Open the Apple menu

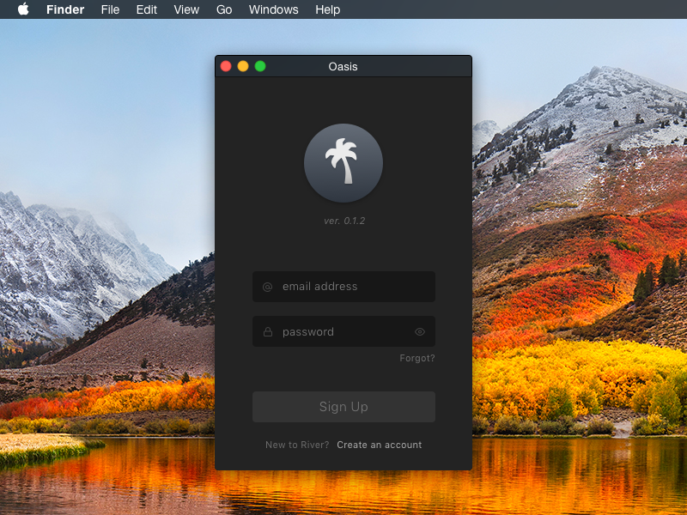23,9
